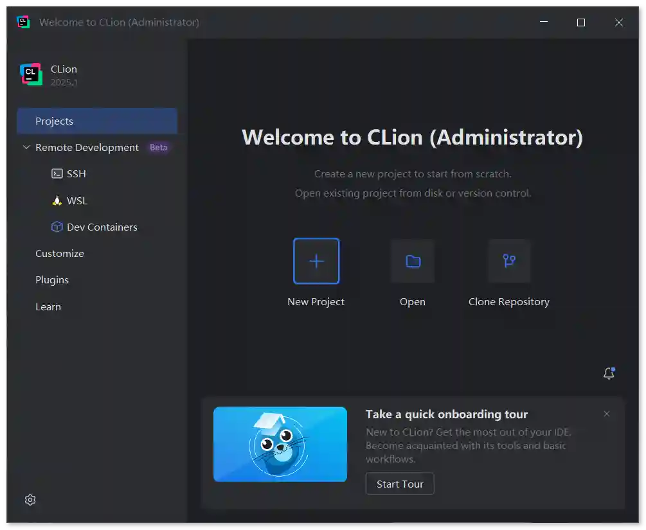Image resolution: width=646 pixels, height=530 pixels.
Task: Dismiss the onboarding tour banner
Action: pos(606,414)
